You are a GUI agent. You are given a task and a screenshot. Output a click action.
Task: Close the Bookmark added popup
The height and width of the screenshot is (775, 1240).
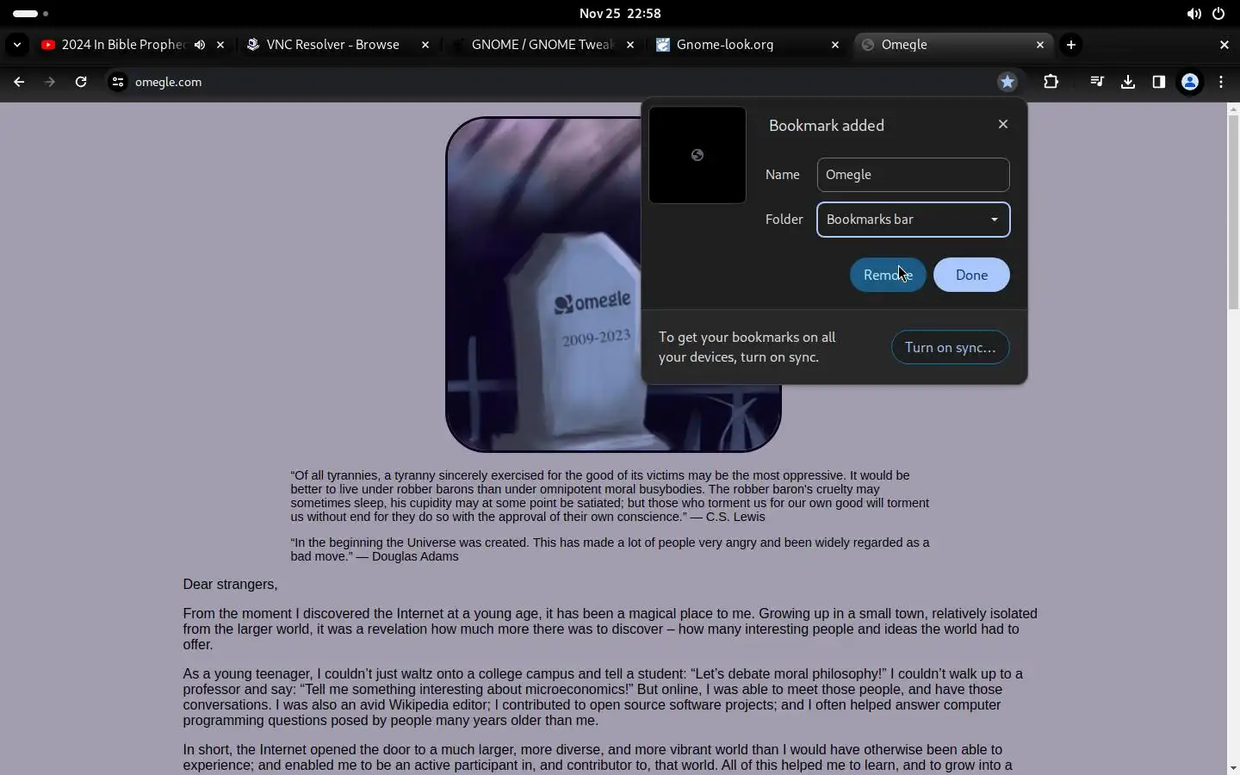pyautogui.click(x=1003, y=124)
